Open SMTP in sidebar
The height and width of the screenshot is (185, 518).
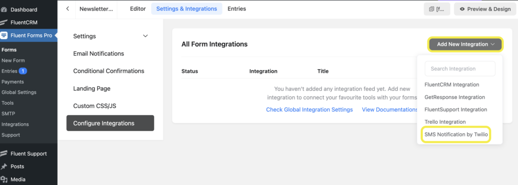tap(8, 114)
